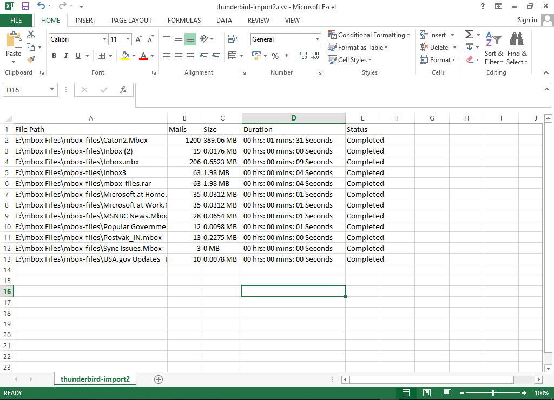The width and height of the screenshot is (554, 400).
Task: Open the Calibri font name dropdown
Action: click(x=104, y=39)
